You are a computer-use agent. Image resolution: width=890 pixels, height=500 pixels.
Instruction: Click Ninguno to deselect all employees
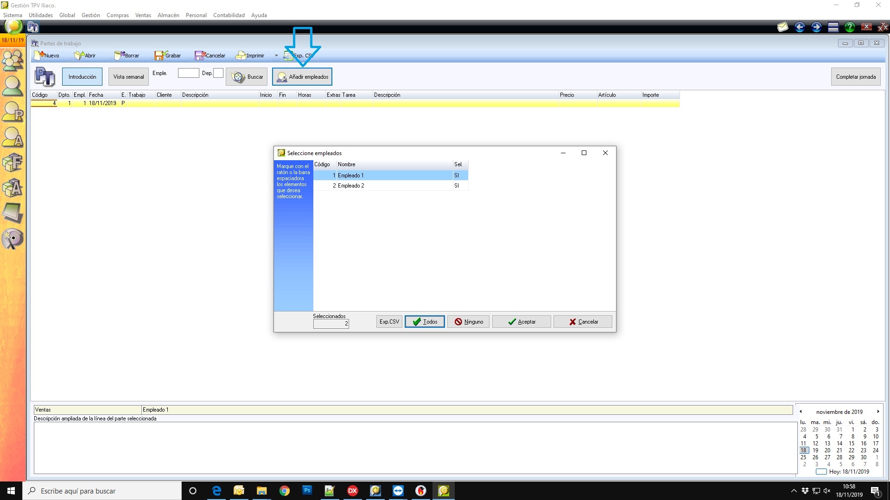[x=468, y=322]
